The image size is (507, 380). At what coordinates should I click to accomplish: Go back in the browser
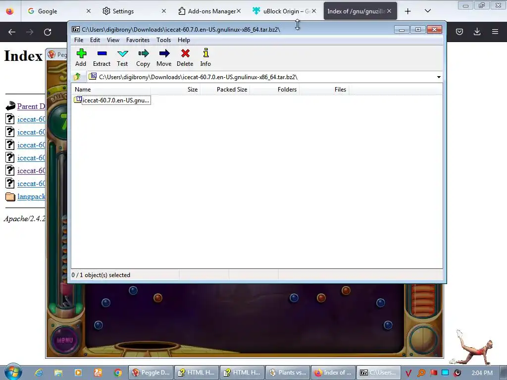point(12,32)
